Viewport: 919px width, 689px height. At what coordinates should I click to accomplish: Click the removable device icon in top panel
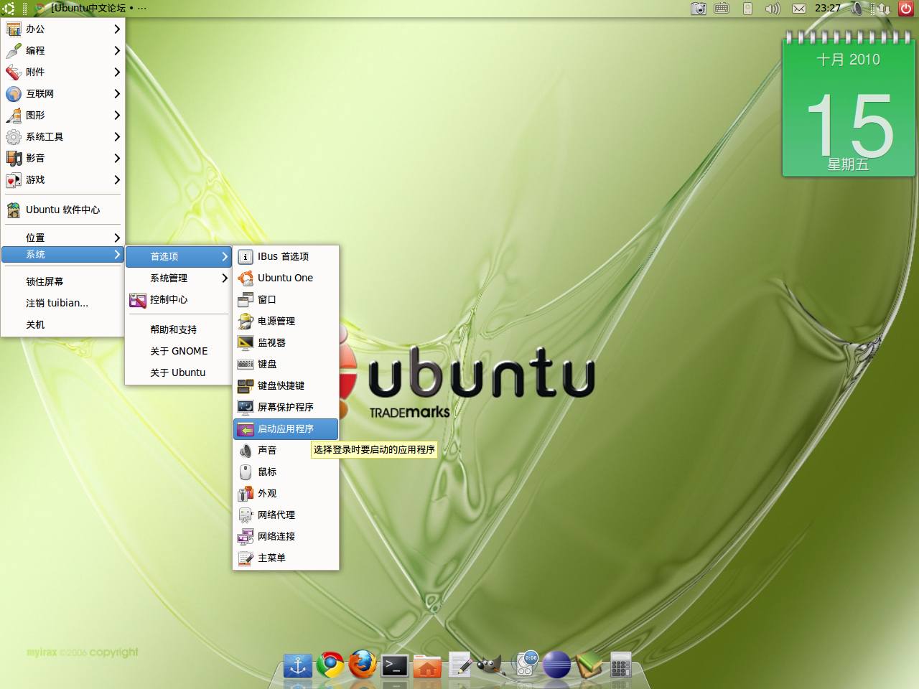[x=747, y=9]
